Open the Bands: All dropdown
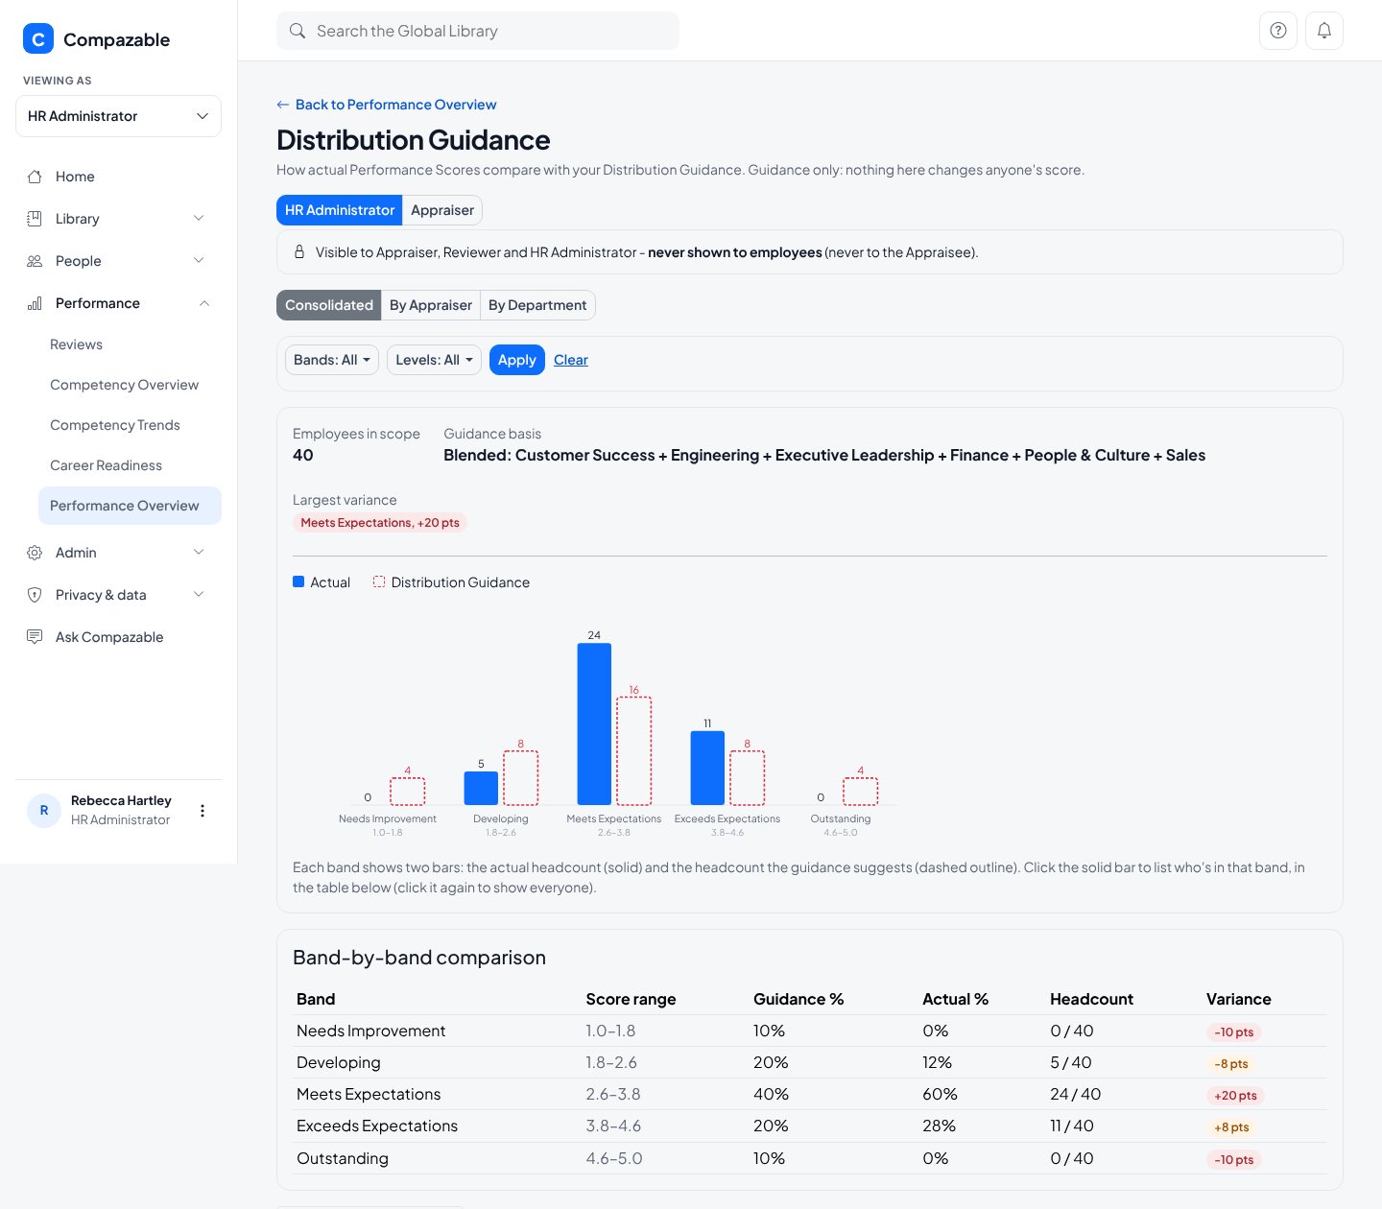This screenshot has width=1382, height=1209. point(332,360)
